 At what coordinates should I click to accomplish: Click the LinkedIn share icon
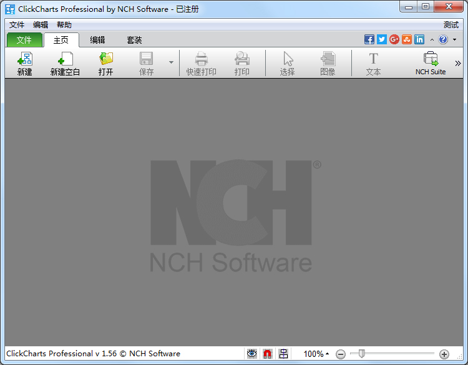(x=419, y=39)
